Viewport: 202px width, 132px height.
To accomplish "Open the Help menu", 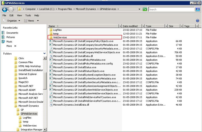I will tap(37, 15).
